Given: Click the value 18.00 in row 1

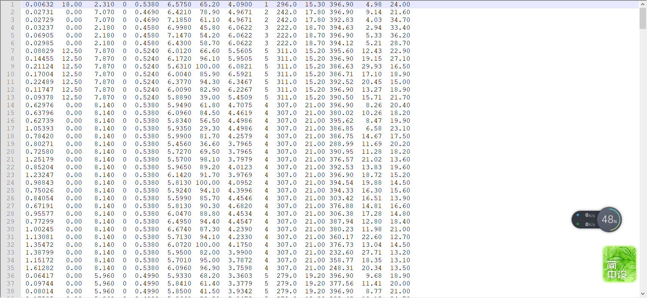Looking at the screenshot, I should tap(72, 4).
